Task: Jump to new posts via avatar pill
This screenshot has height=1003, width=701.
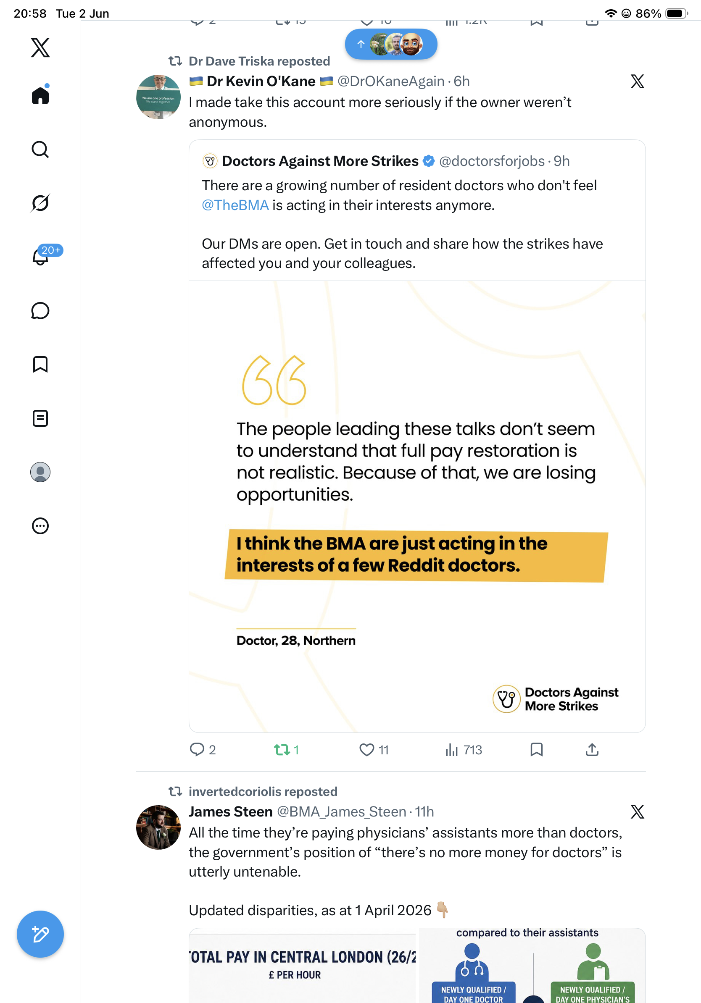Action: point(391,44)
